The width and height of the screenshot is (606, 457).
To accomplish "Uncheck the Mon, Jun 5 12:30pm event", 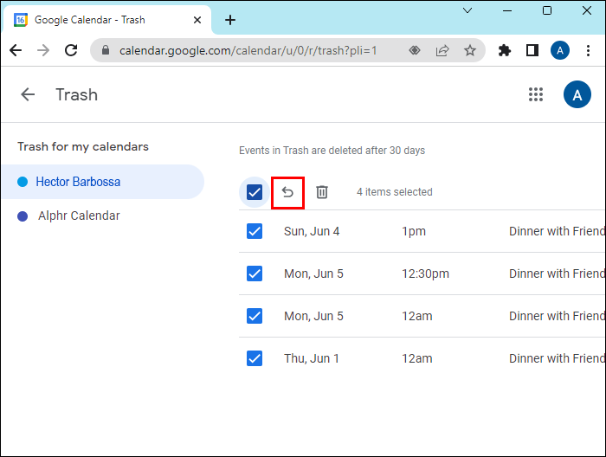I will [x=255, y=274].
